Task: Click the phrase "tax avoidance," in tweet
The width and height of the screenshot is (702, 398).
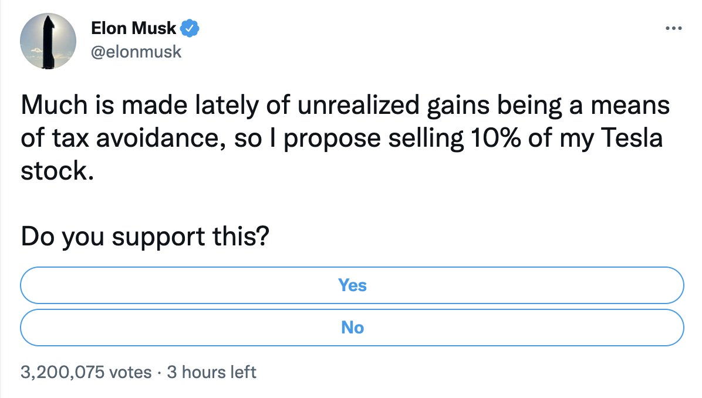Action: (139, 138)
